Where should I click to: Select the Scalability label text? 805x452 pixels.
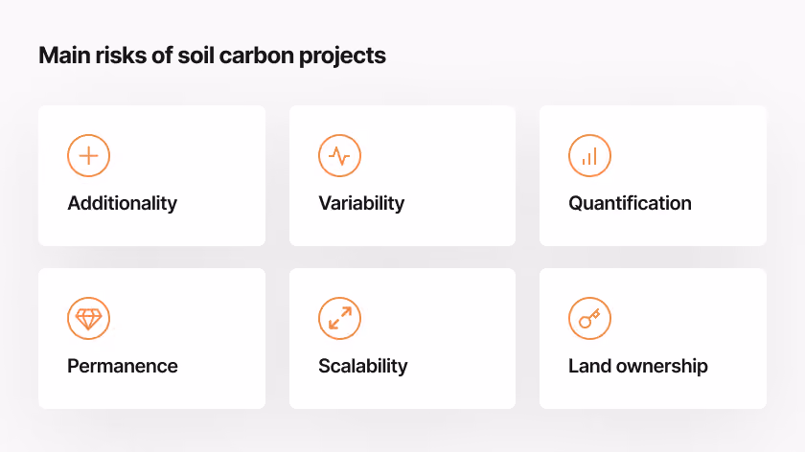(x=363, y=367)
